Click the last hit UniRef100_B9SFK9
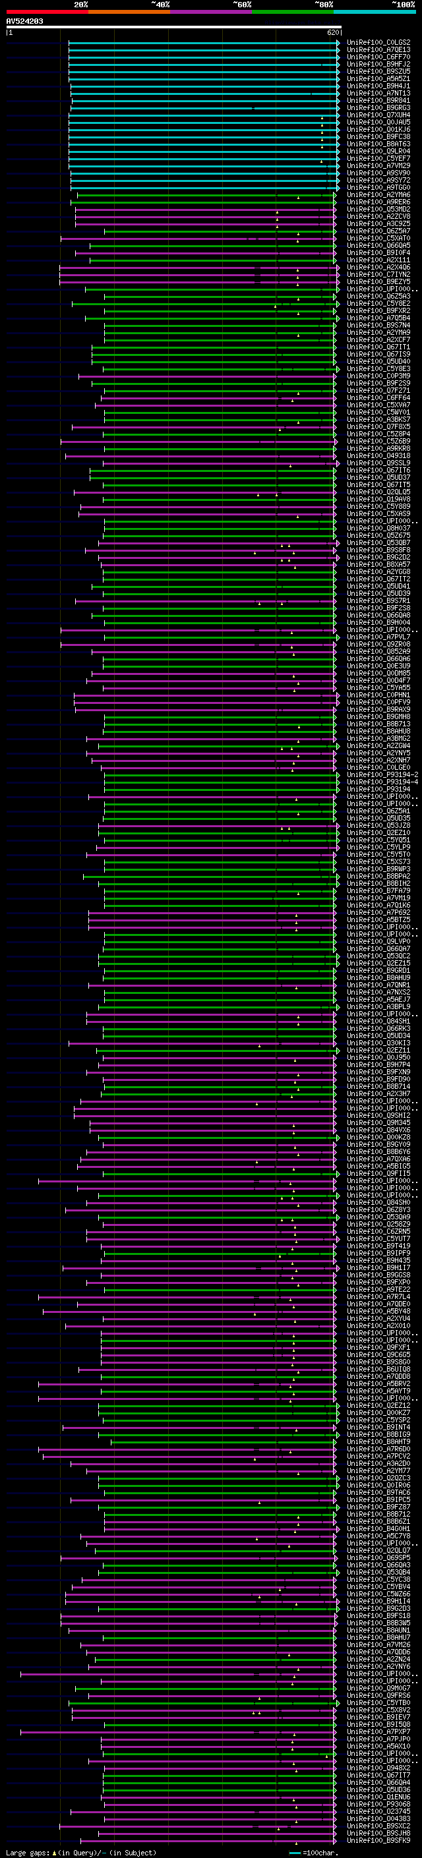The width and height of the screenshot is (422, 1858). (378, 1840)
